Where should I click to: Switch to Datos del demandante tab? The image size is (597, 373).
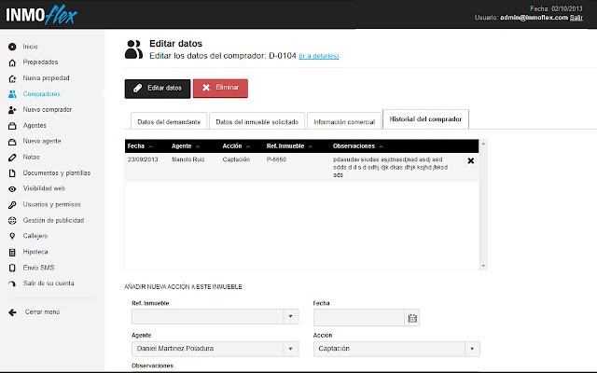click(x=167, y=121)
